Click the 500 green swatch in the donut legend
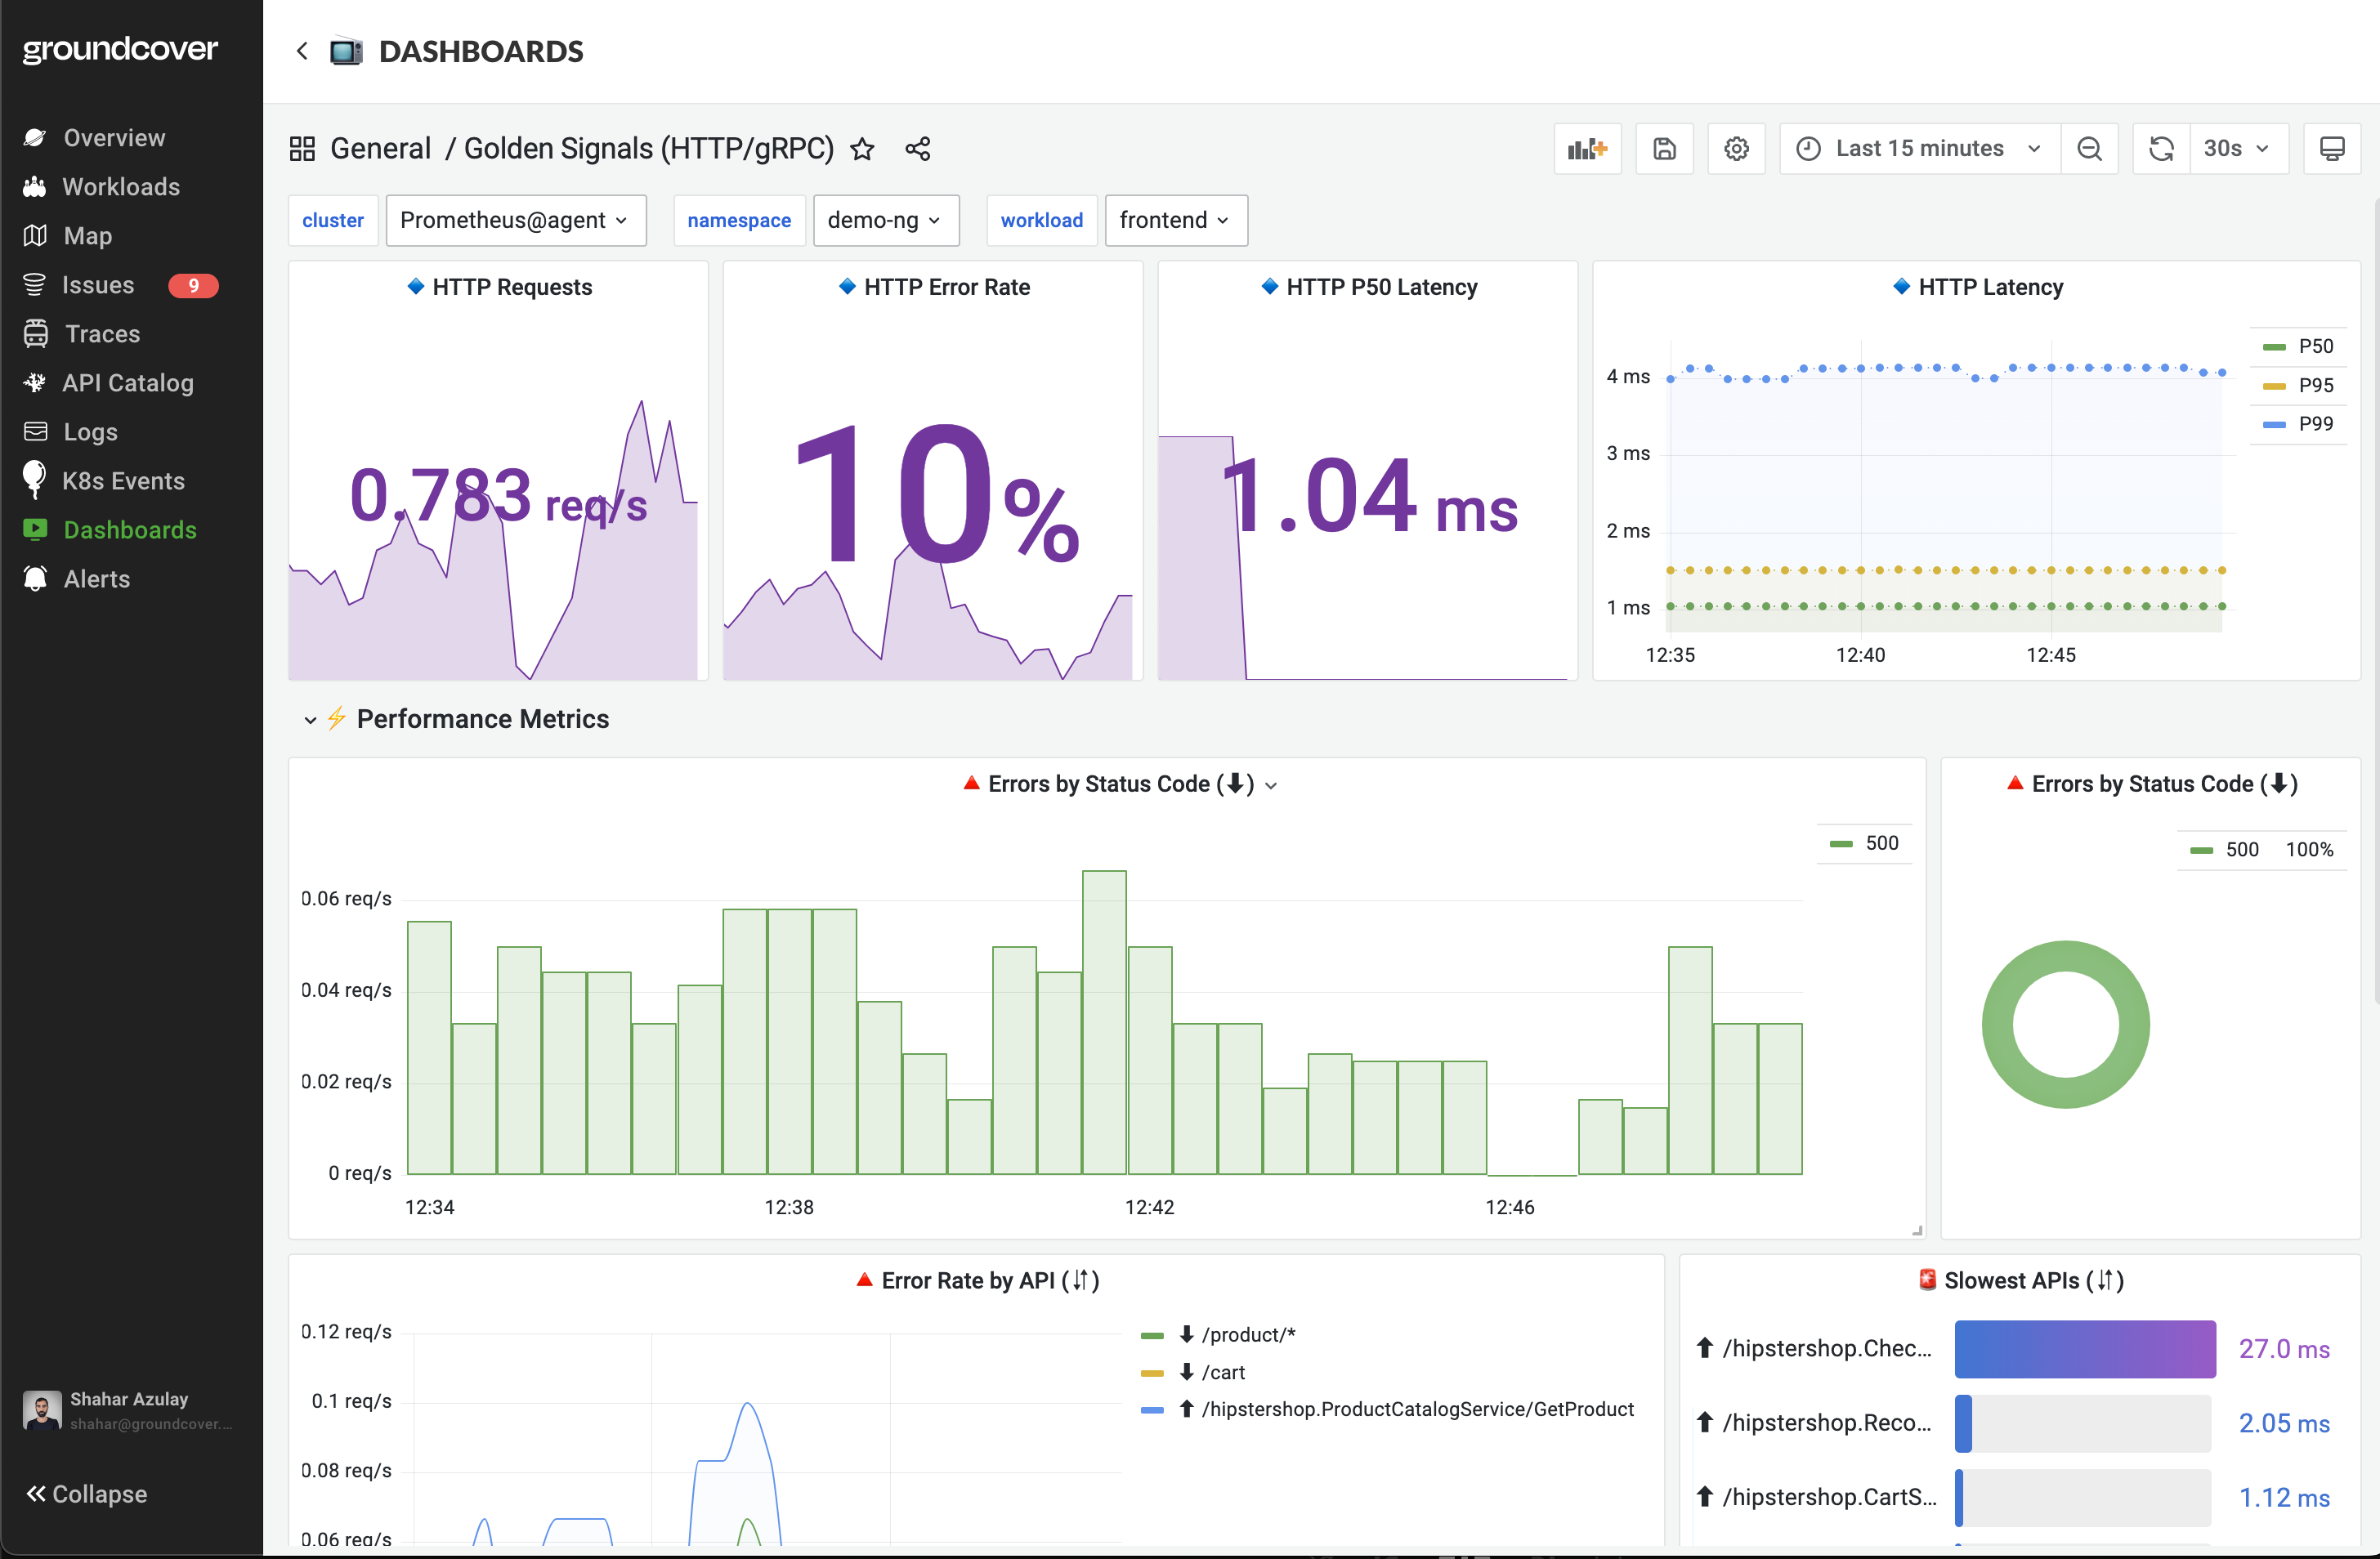The image size is (2380, 1559). (x=2201, y=850)
